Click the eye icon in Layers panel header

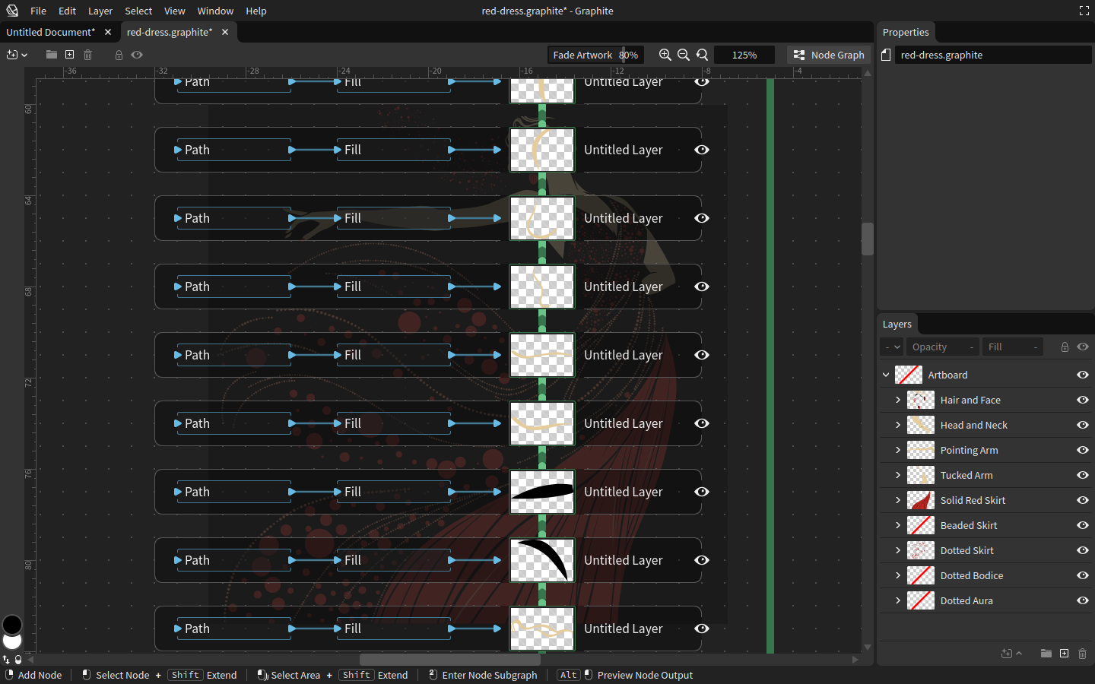click(x=1083, y=347)
